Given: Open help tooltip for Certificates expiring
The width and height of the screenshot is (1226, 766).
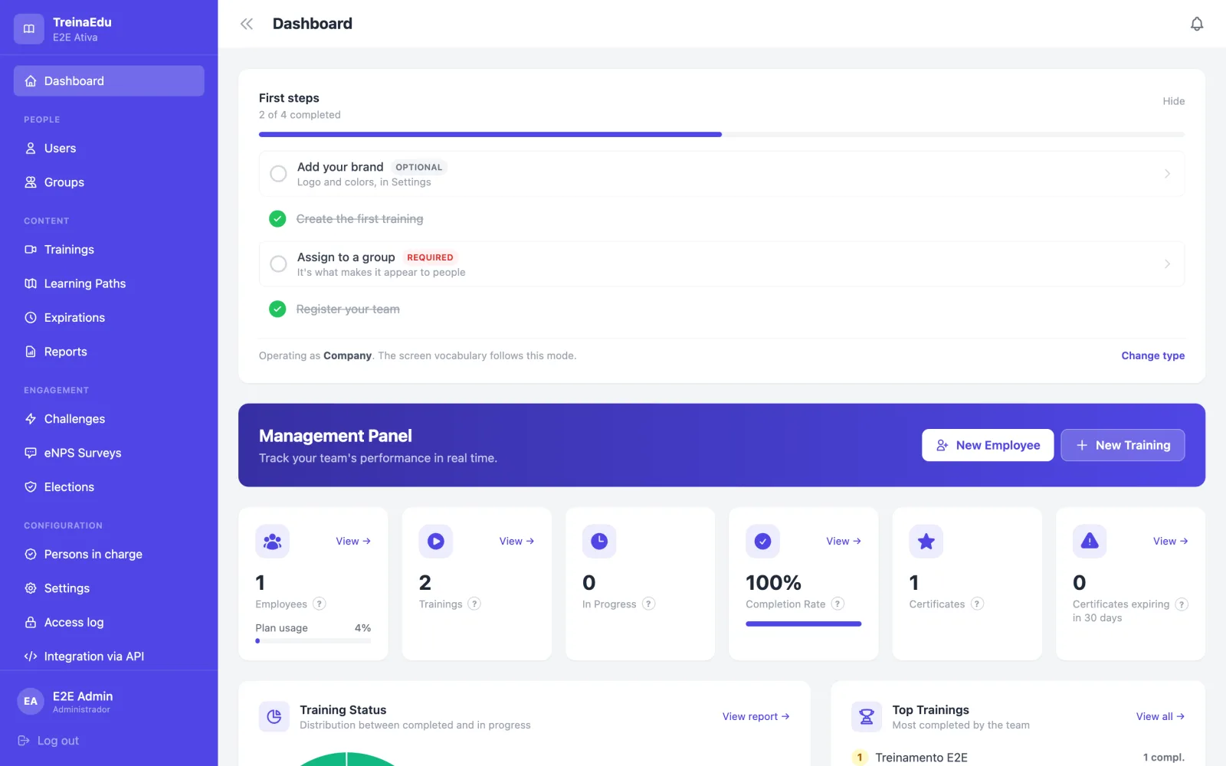Looking at the screenshot, I should pos(1182,604).
